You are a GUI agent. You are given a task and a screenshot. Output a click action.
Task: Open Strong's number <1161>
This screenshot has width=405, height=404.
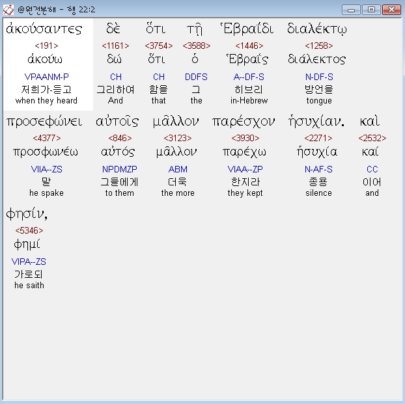point(115,46)
